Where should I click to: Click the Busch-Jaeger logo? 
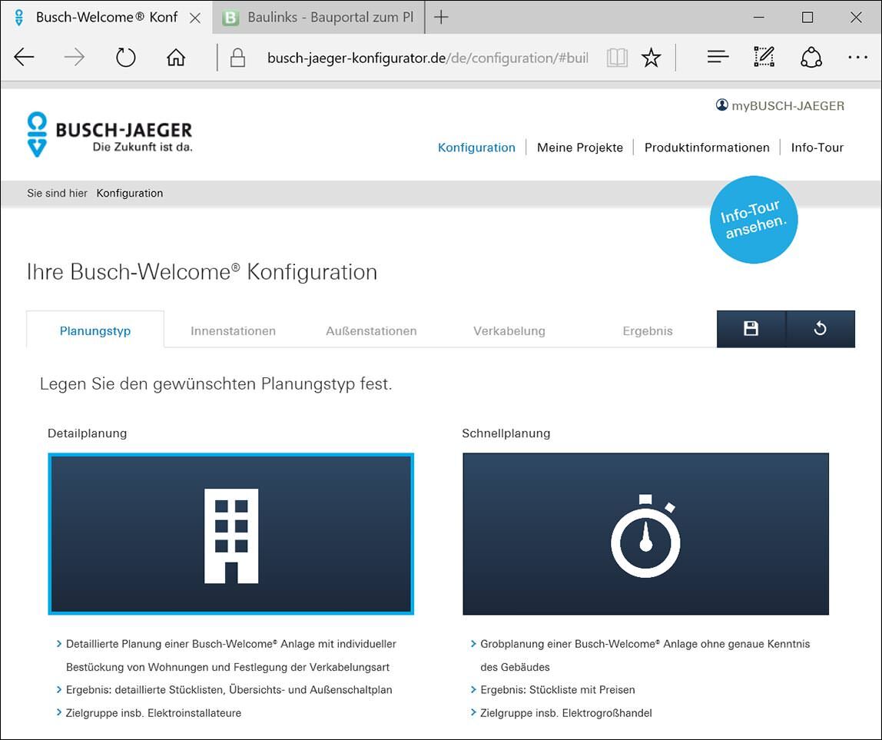(110, 134)
